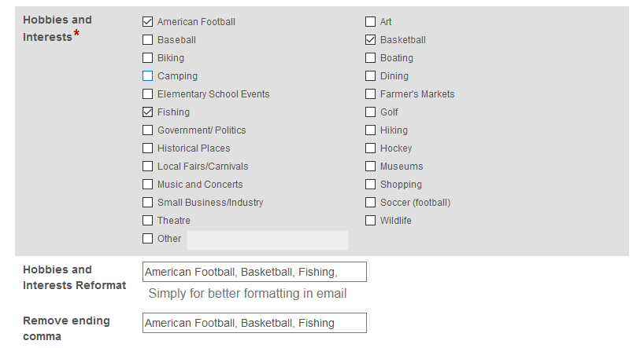
Task: Uncheck the American Football checkbox
Action: point(147,22)
